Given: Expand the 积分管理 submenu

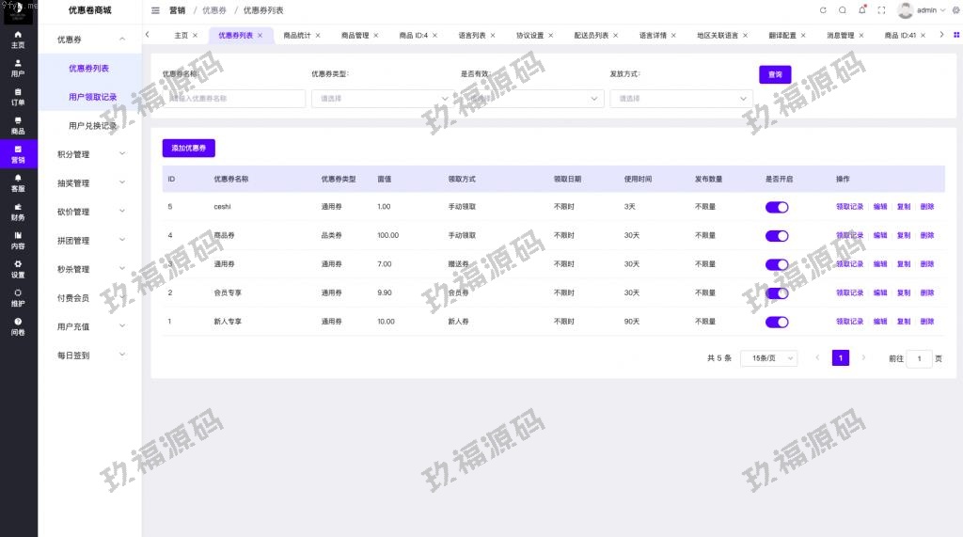Looking at the screenshot, I should coord(90,154).
